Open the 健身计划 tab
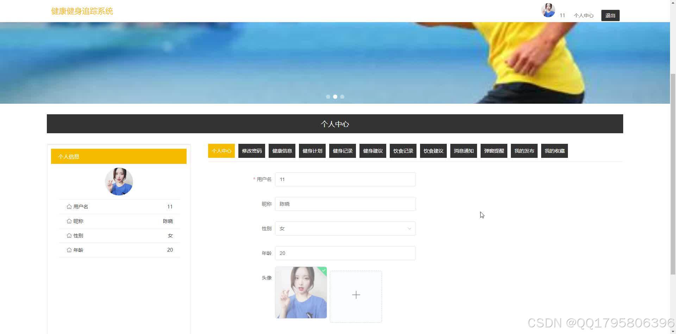 tap(312, 151)
